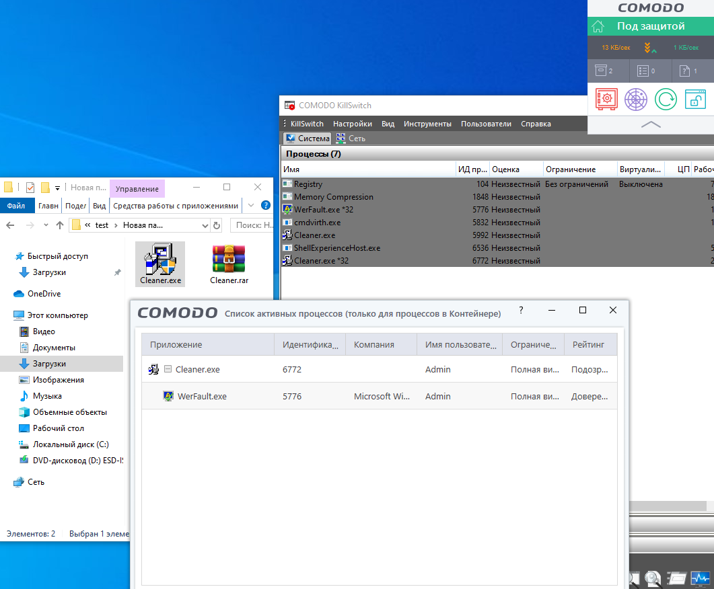This screenshot has width=714, height=589.
Task: Click the green circular update arrow icon
Action: pyautogui.click(x=666, y=99)
